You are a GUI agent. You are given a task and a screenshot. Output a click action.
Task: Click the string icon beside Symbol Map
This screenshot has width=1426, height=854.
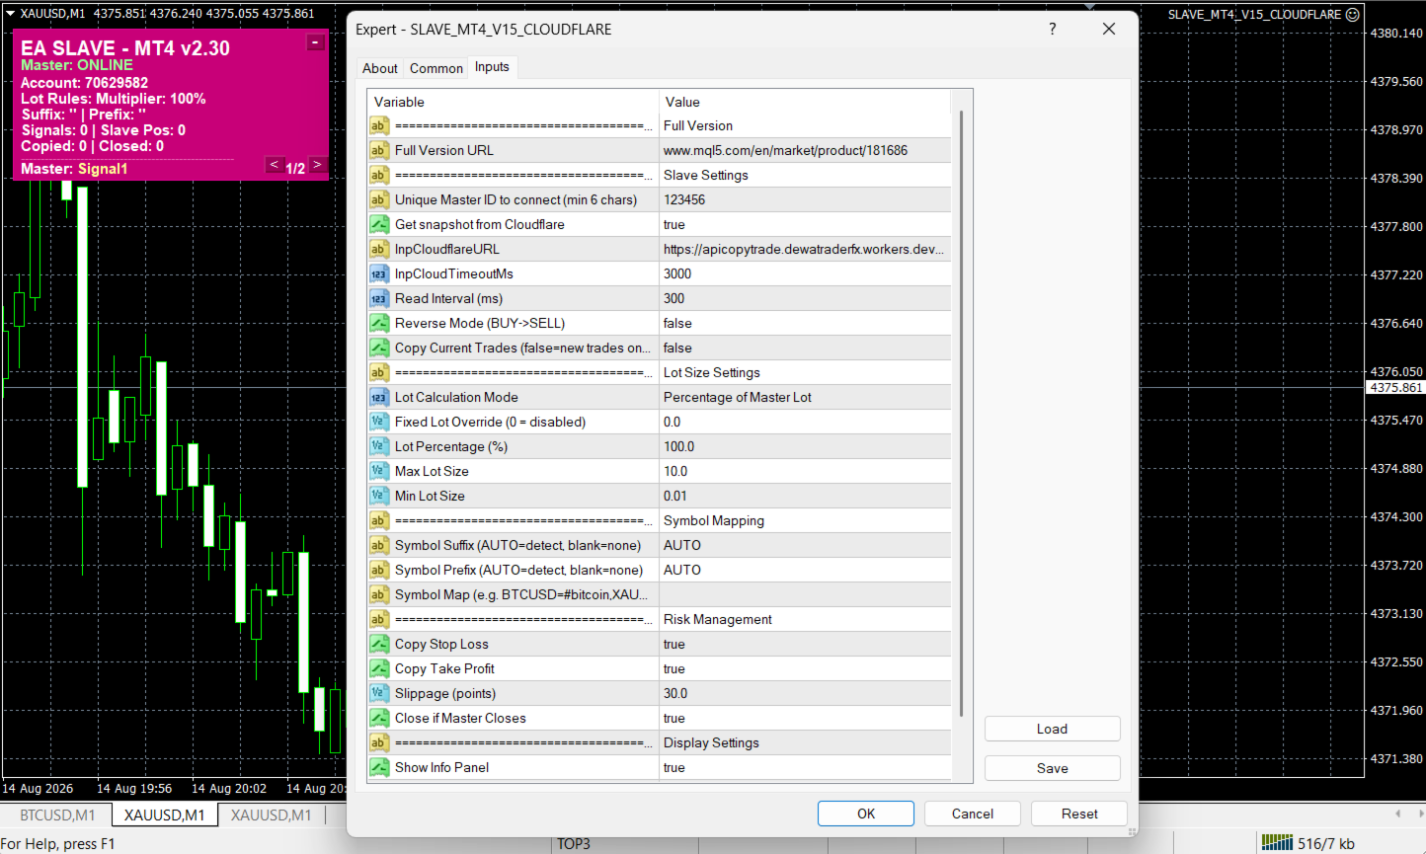[379, 594]
